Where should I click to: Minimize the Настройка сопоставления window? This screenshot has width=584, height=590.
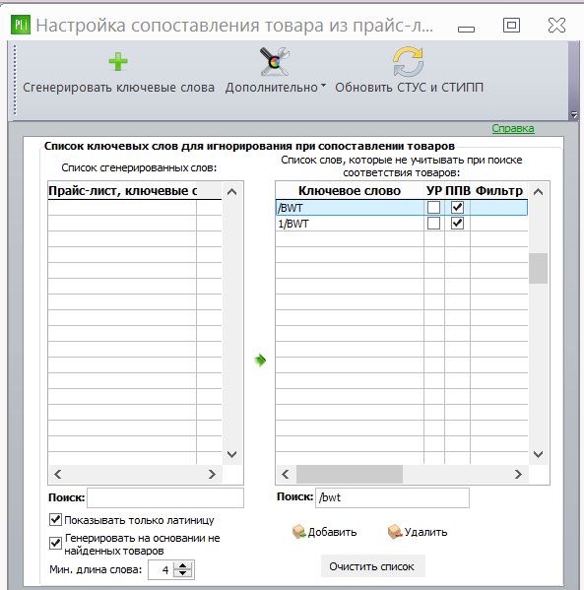coord(466,29)
